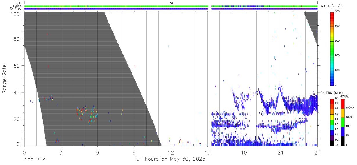357x165 pixels.
Task: Click the 200 label on width colorbar
Action: click(338, 56)
